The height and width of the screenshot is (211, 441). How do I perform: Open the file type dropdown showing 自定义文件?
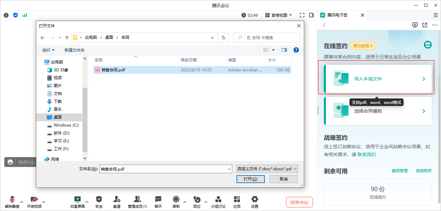point(267,169)
